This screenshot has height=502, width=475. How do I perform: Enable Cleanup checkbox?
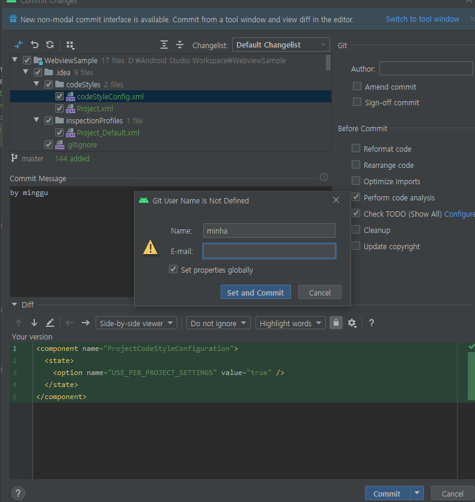point(356,229)
